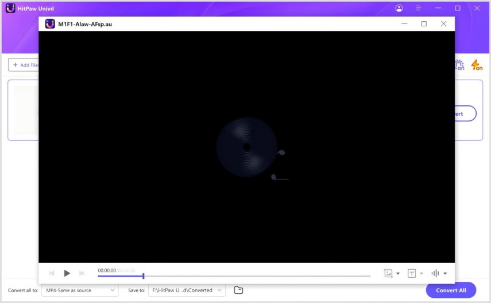This screenshot has width=491, height=303.
Task: Open the output folder icon
Action: tap(239, 290)
